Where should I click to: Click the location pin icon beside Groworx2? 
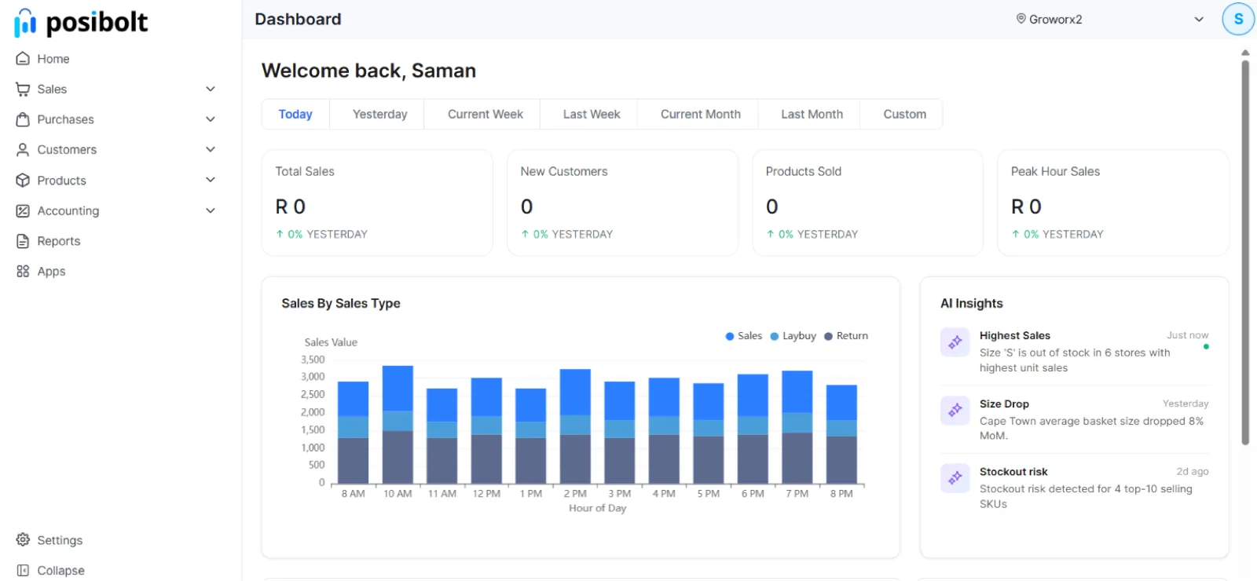pos(1021,19)
